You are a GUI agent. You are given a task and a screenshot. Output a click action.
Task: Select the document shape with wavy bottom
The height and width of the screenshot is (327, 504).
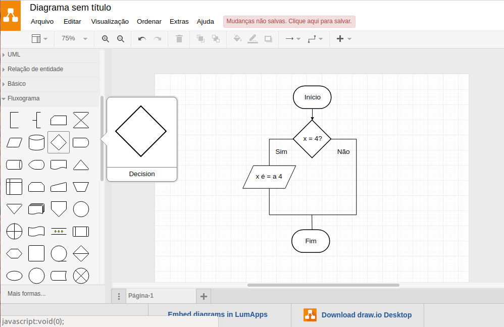coord(59,165)
